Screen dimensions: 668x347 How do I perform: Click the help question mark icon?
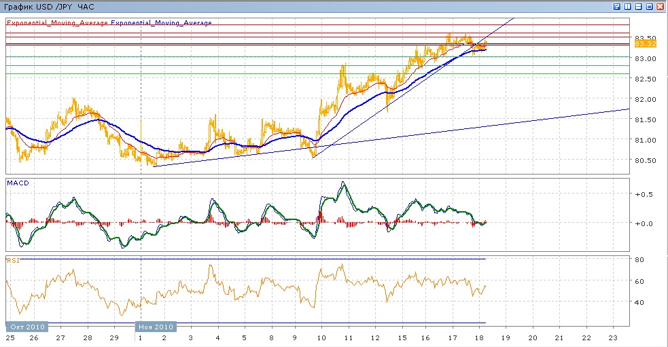pyautogui.click(x=616, y=6)
